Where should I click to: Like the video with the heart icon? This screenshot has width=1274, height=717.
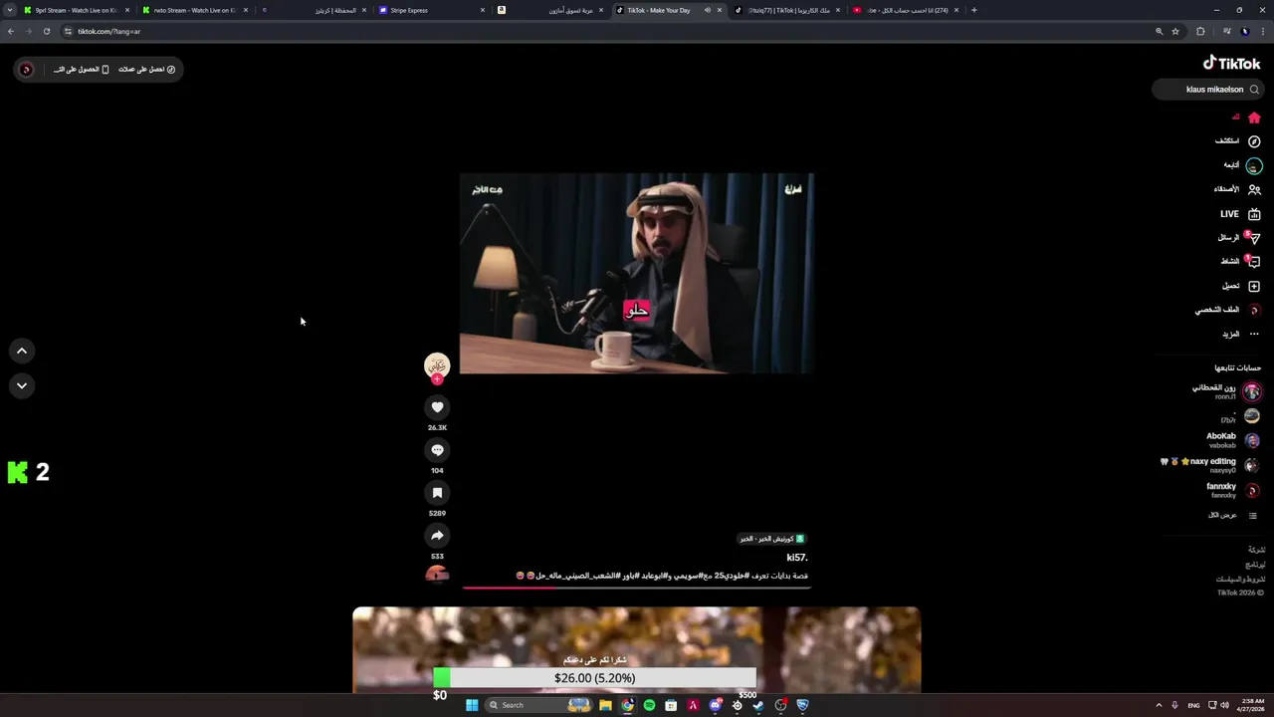tap(437, 407)
